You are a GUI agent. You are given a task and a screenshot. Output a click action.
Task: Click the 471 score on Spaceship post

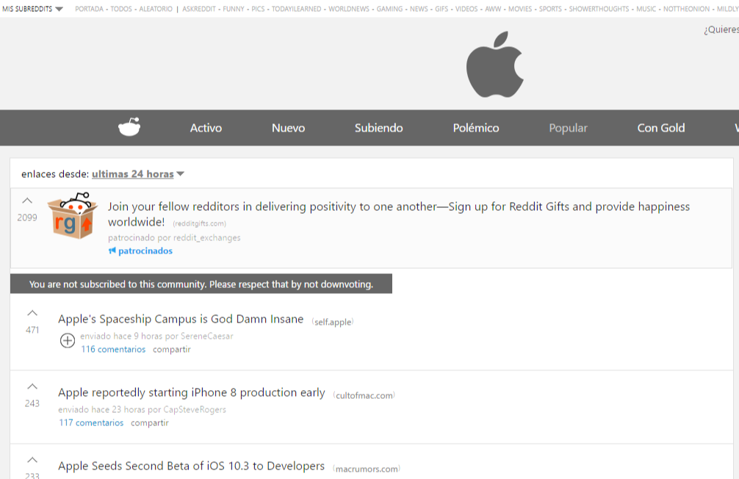coord(32,330)
